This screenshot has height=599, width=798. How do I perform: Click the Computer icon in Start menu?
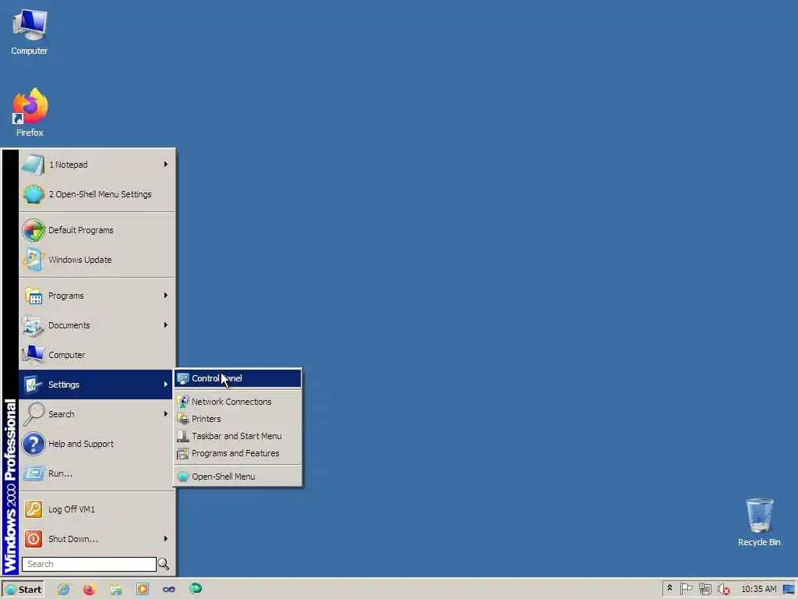click(33, 355)
